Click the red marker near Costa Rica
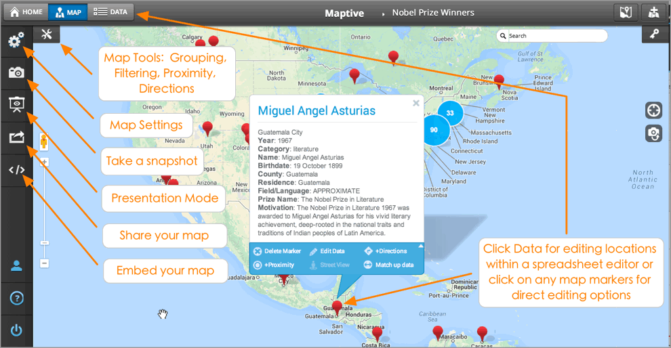 tap(377, 334)
